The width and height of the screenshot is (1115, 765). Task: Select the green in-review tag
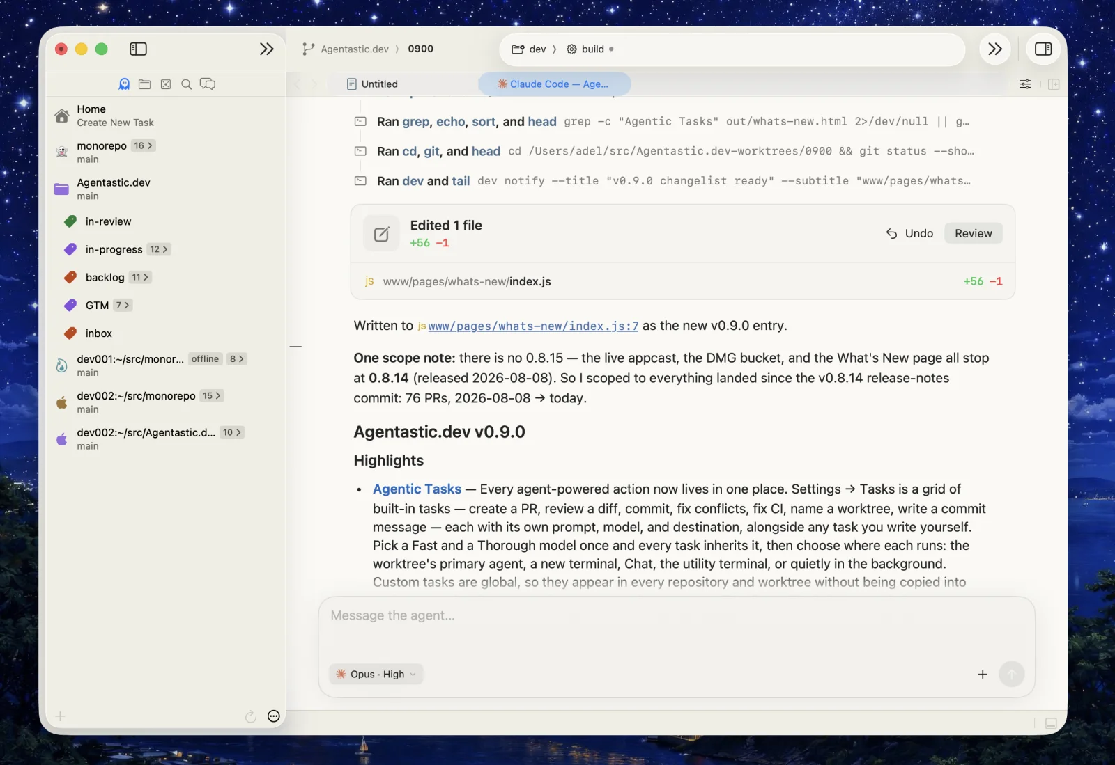pyautogui.click(x=70, y=221)
